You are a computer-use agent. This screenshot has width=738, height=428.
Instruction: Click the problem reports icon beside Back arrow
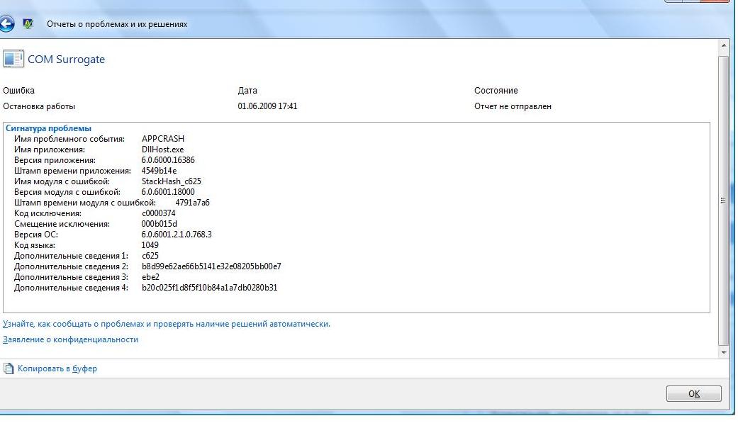(28, 23)
